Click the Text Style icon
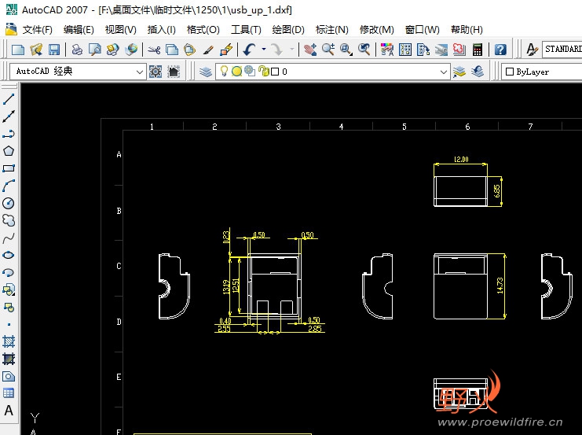Image resolution: width=582 pixels, height=435 pixels. 532,49
